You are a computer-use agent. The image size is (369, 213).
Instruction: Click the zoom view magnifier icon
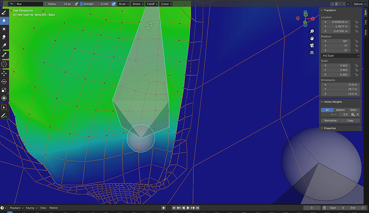click(x=312, y=32)
